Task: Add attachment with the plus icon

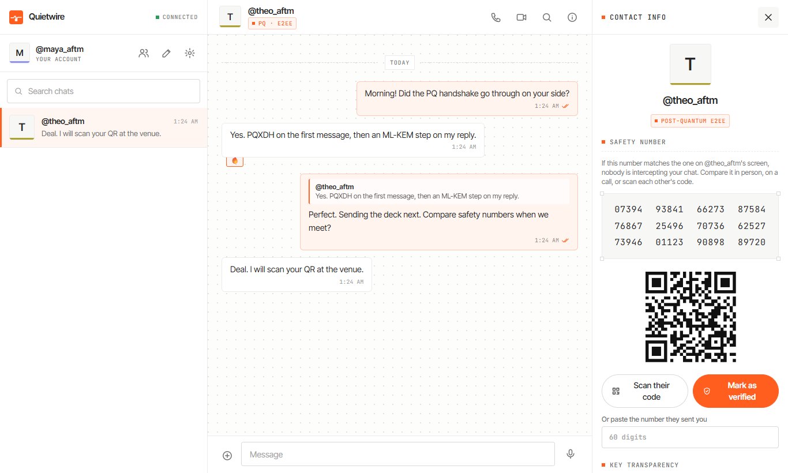Action: coord(227,455)
